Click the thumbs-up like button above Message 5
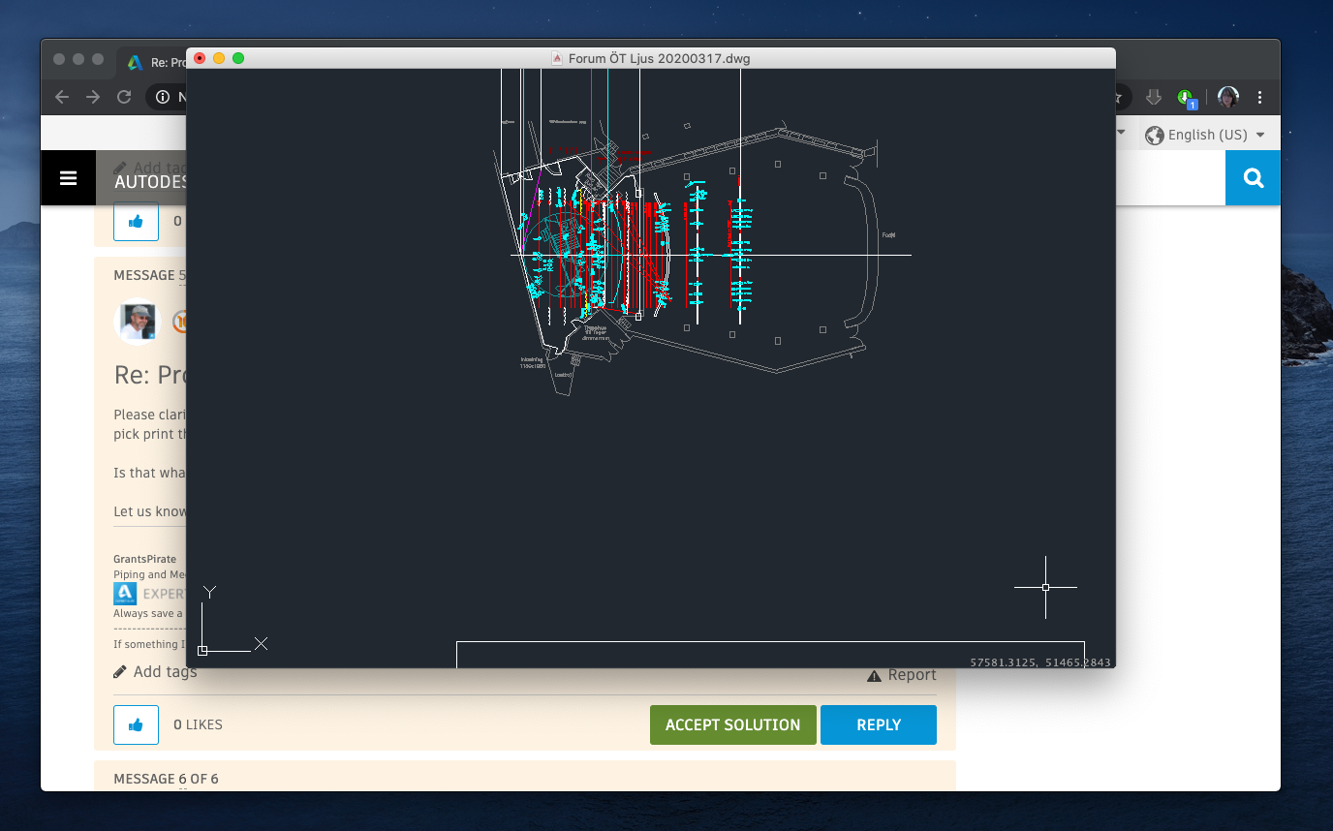 (x=136, y=221)
